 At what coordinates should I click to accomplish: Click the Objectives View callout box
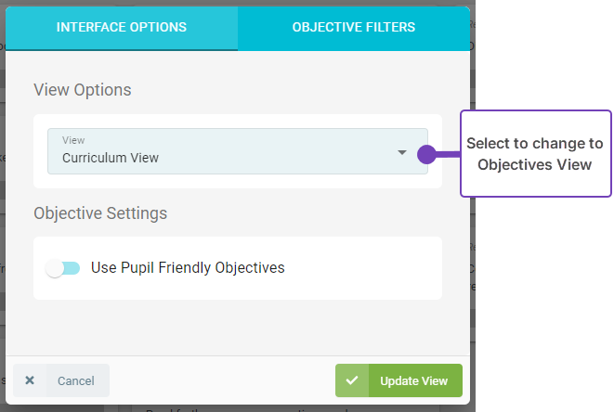[535, 154]
